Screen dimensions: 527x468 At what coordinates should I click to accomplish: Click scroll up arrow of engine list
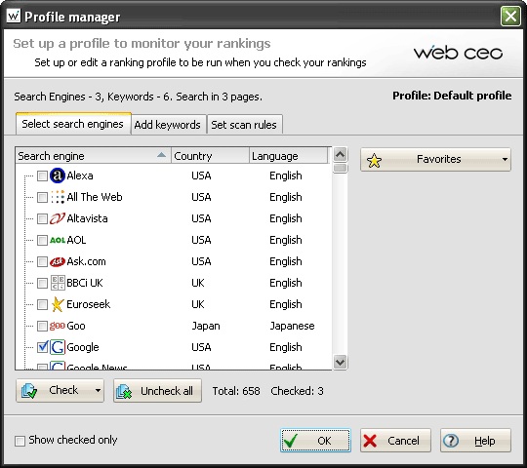341,154
